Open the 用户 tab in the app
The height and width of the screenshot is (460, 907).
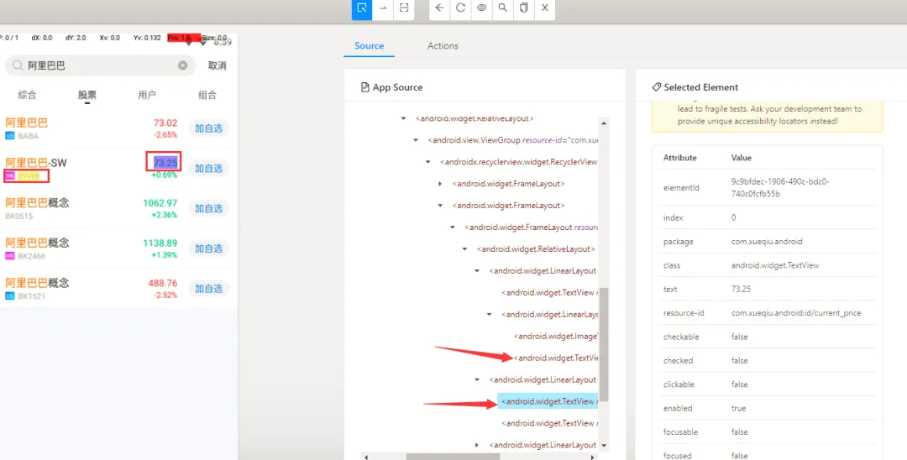(x=147, y=96)
